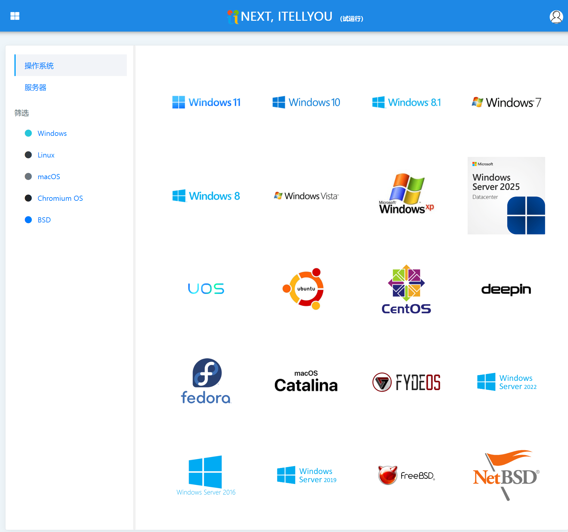Open the deepin logo tile
The image size is (568, 532).
506,289
